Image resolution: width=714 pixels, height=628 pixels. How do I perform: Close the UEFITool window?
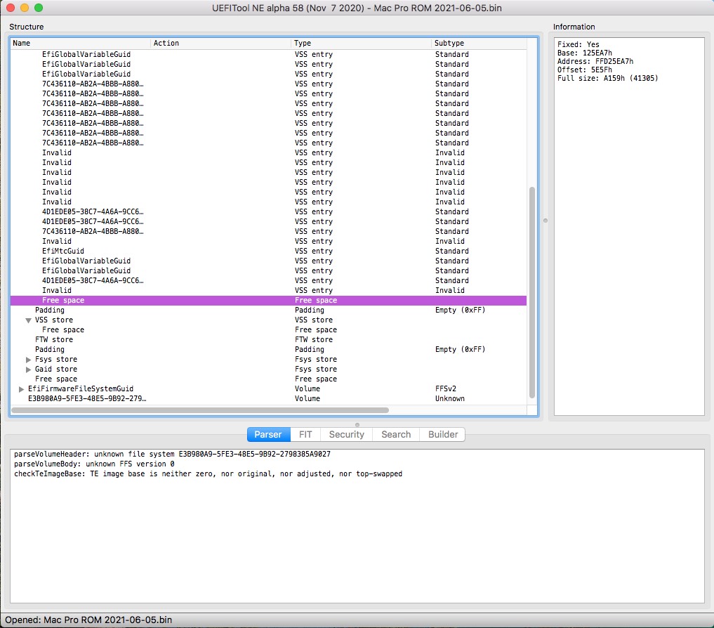tap(11, 8)
